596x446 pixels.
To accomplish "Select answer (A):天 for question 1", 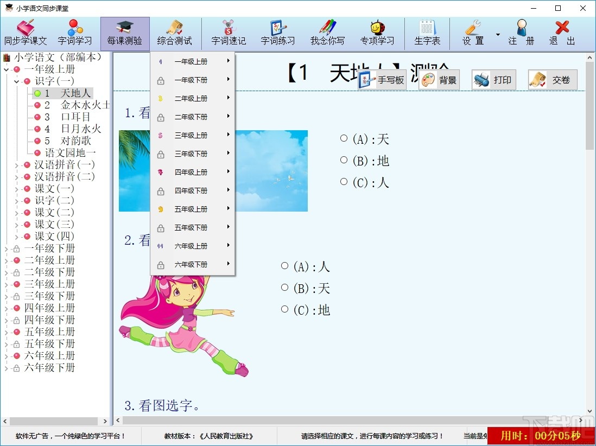I will [x=344, y=138].
